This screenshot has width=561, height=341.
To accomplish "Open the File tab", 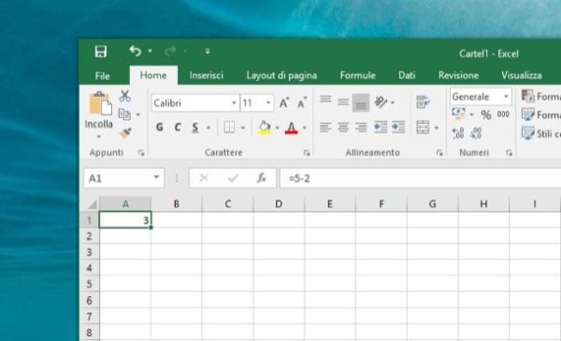I will (x=102, y=76).
